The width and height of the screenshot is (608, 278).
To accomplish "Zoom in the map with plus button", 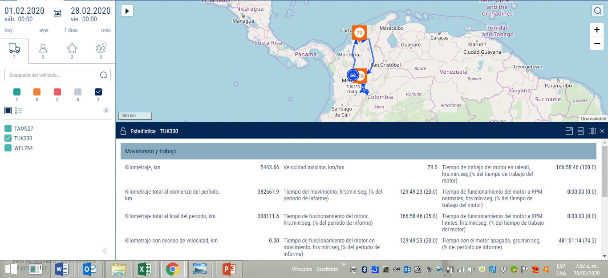I will click(597, 30).
